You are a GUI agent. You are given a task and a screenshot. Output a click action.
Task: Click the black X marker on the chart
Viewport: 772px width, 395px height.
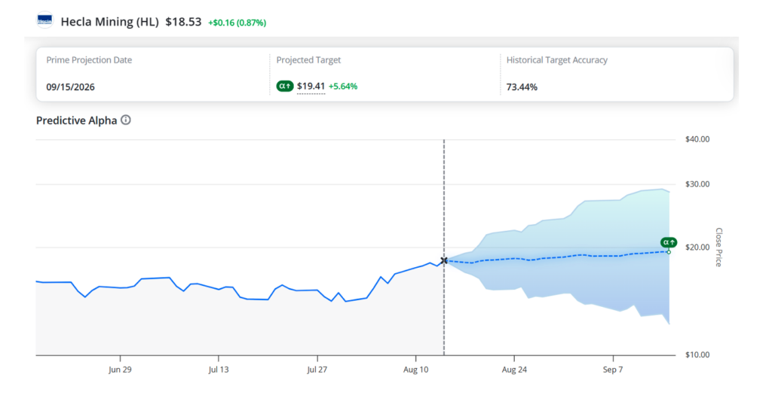[x=443, y=260]
